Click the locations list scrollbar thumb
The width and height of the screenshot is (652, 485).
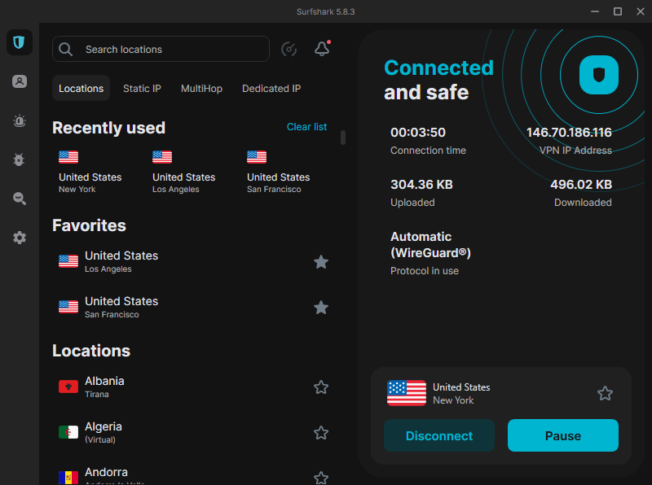[x=343, y=138]
